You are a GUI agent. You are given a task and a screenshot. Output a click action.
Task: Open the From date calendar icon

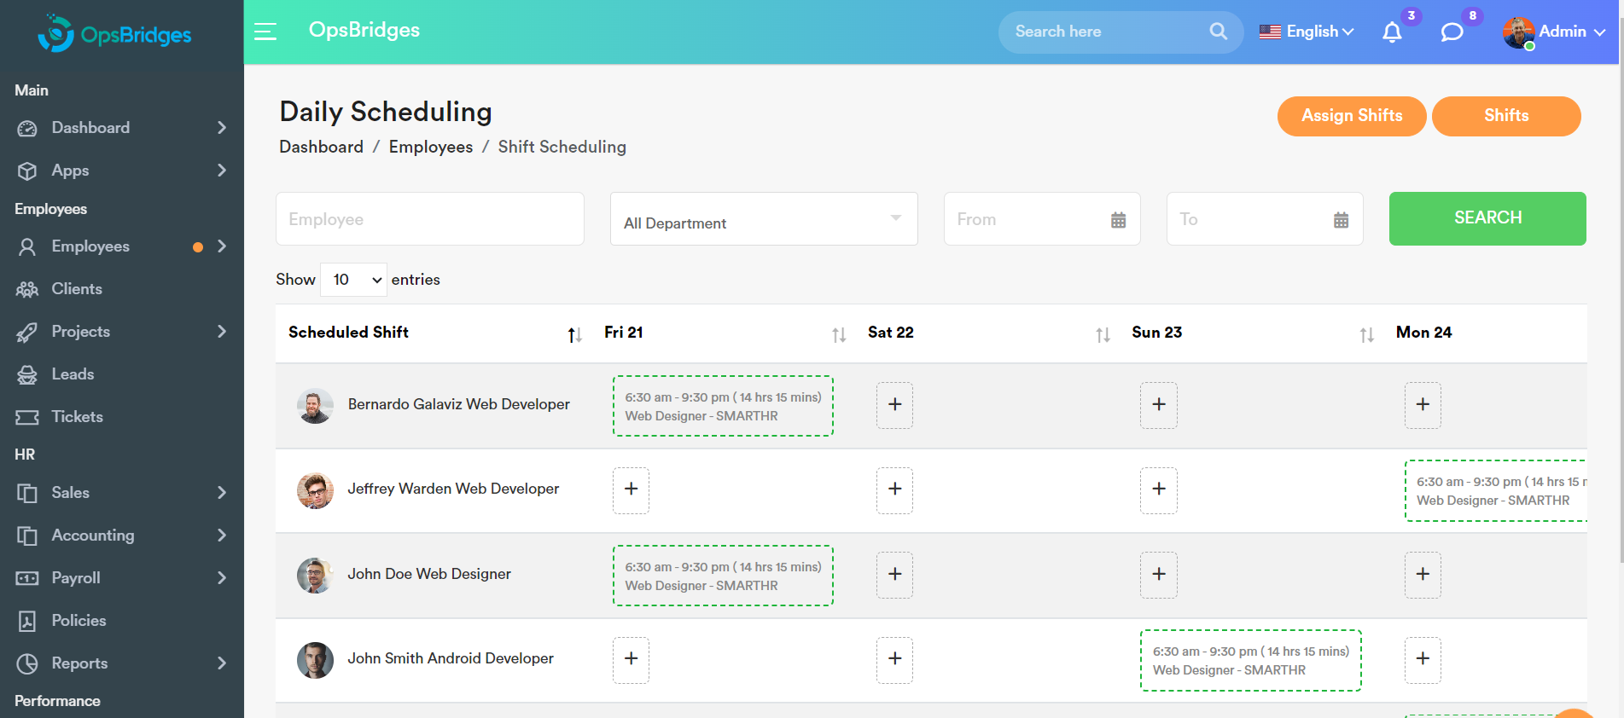click(1118, 220)
